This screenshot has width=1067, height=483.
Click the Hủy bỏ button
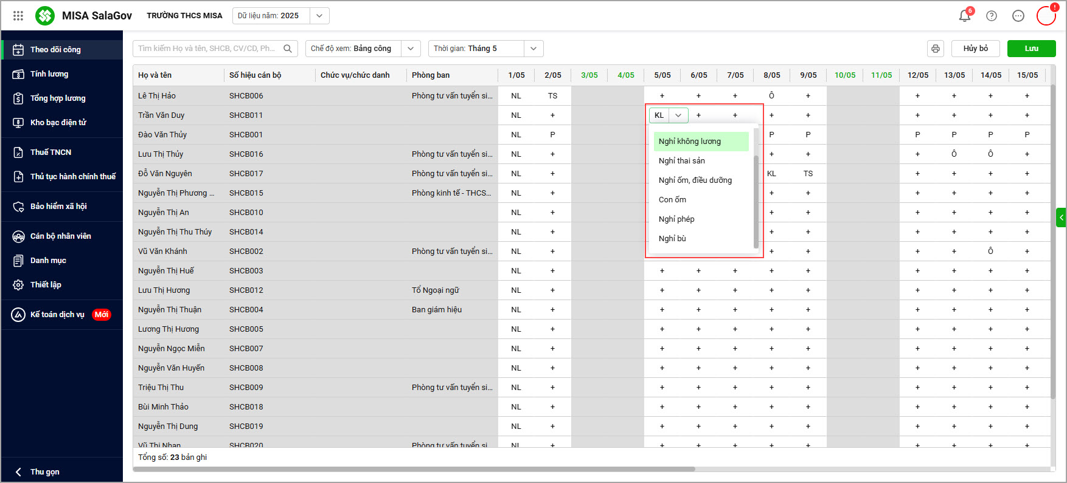[975, 49]
